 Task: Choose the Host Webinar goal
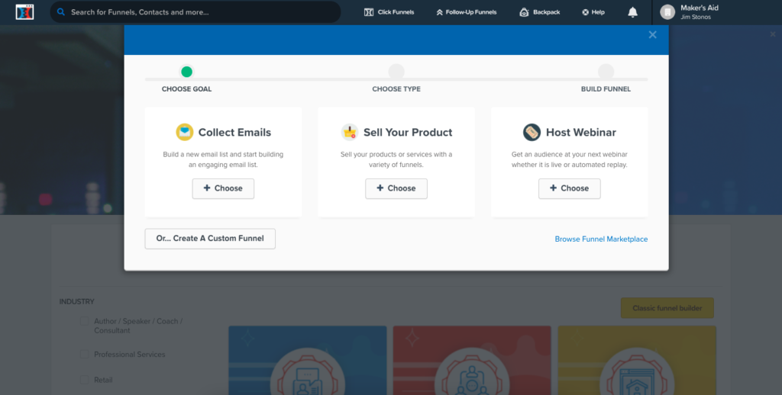pos(569,188)
